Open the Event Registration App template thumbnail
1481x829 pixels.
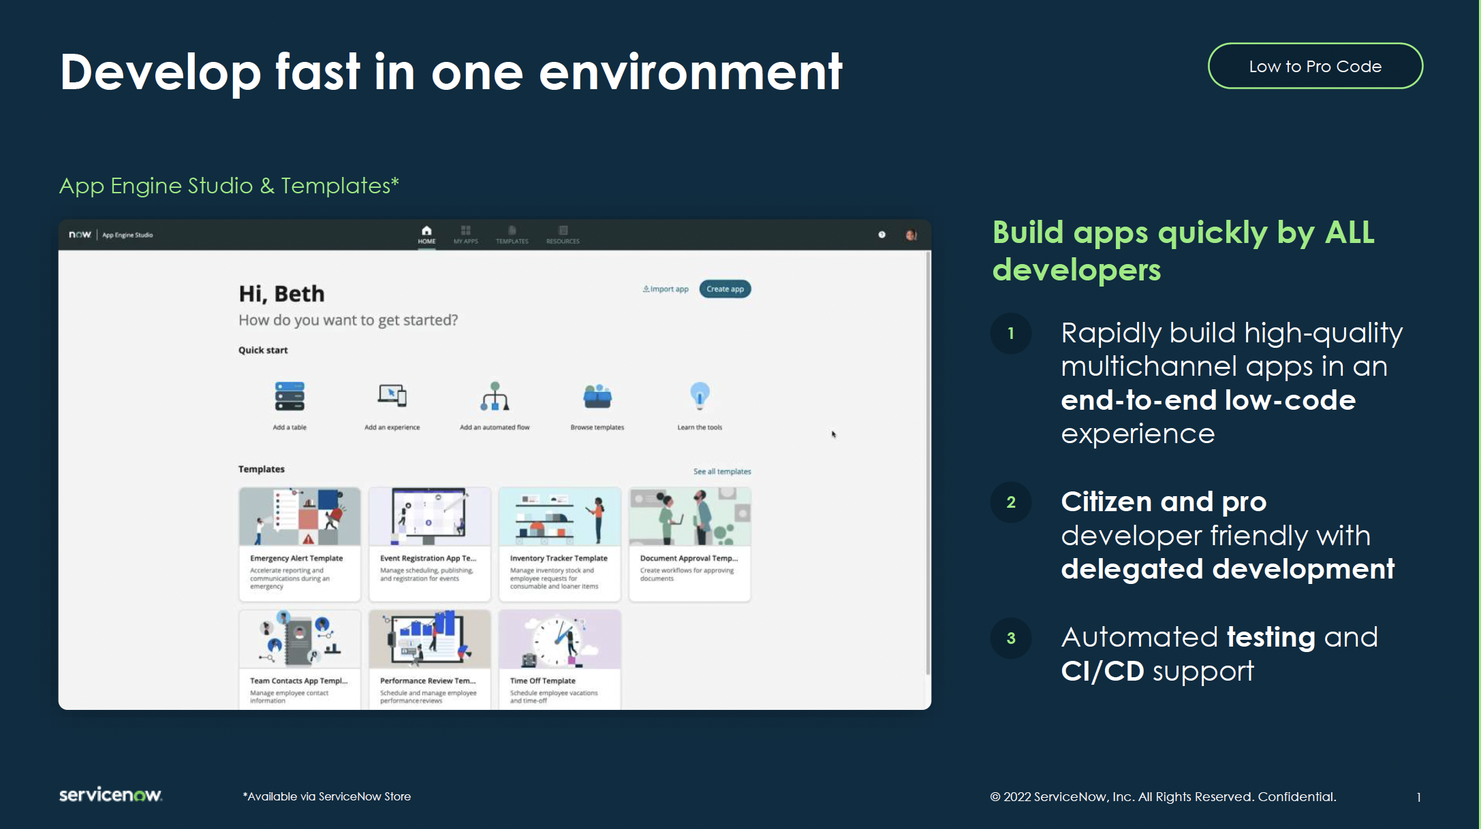429,517
